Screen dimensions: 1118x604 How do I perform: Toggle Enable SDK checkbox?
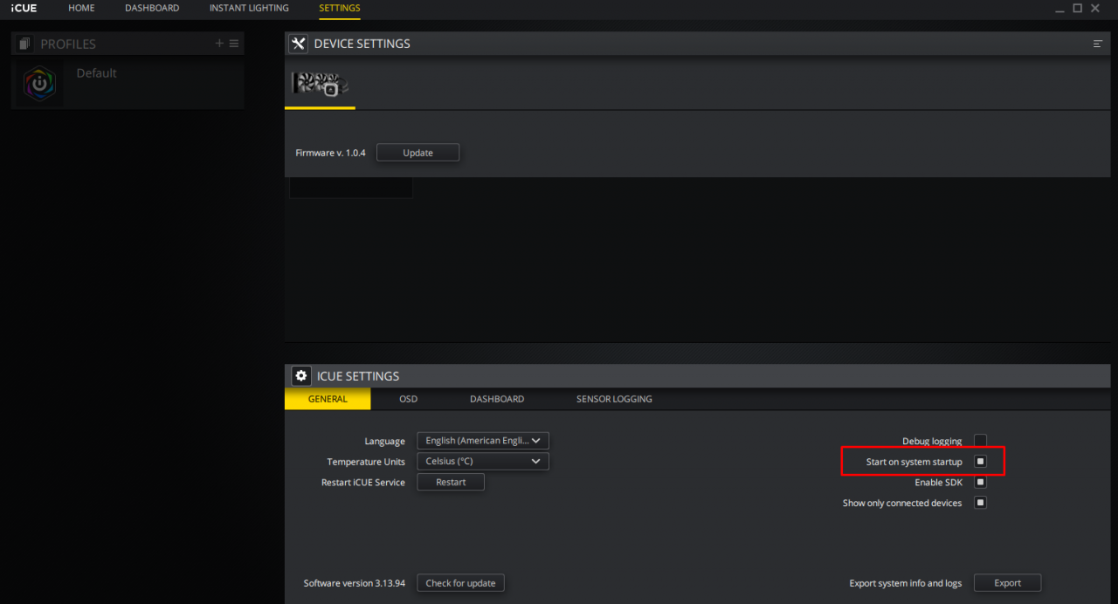pos(980,482)
